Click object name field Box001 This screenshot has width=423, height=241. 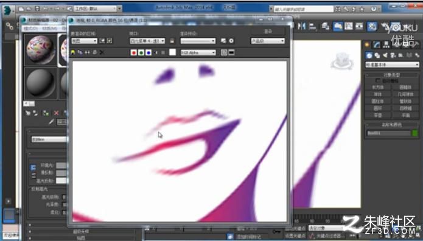(388, 133)
